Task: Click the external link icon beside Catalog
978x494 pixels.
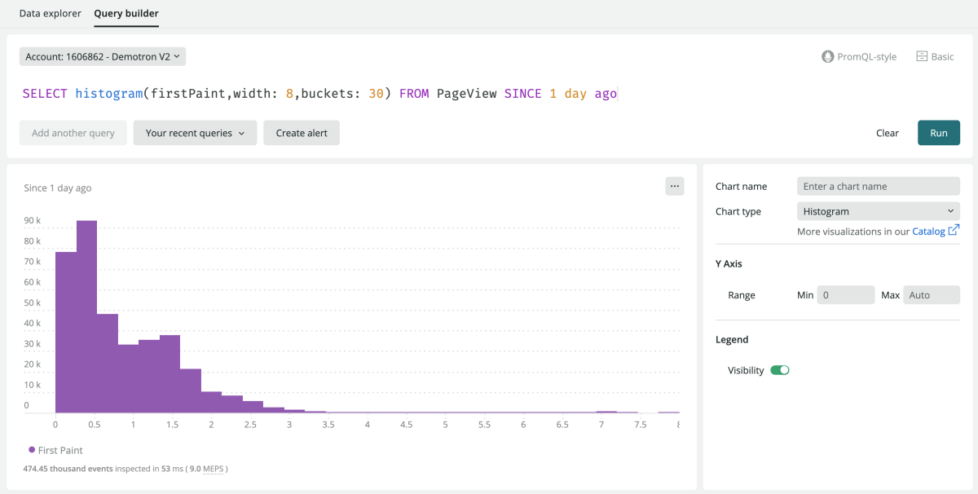Action: 954,231
